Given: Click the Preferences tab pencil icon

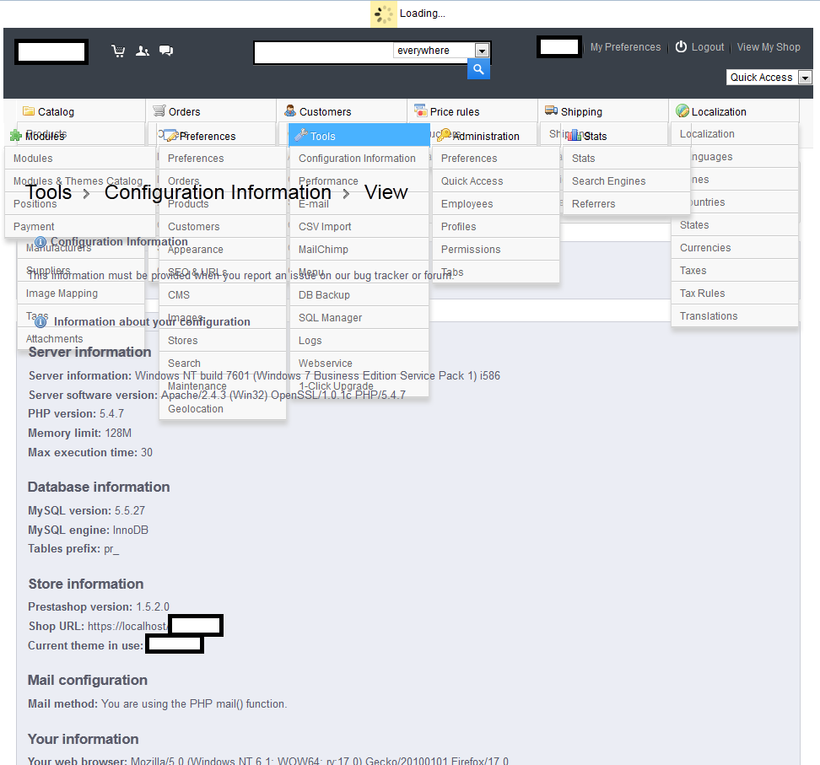Looking at the screenshot, I should [x=170, y=136].
